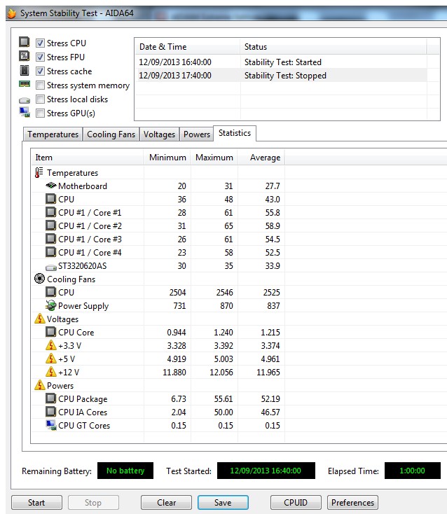This screenshot has width=447, height=514.
Task: Click the bolt icon of +3.3 V row
Action: click(51, 345)
